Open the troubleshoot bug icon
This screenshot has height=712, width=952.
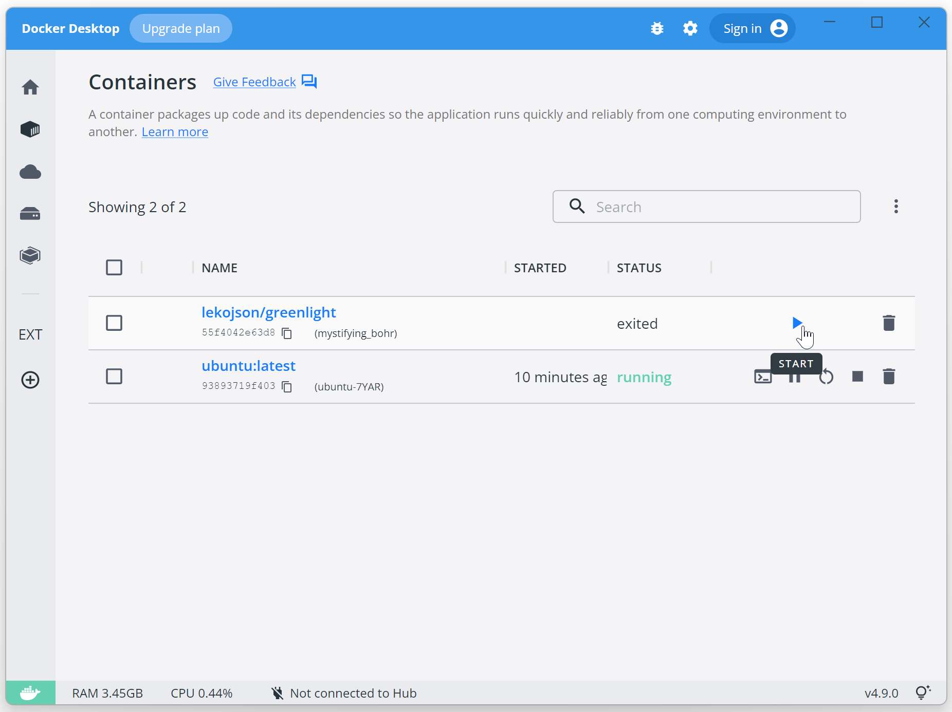[x=657, y=29]
